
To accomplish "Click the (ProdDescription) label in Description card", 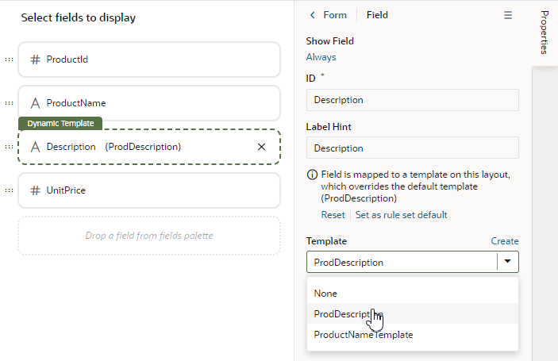I will point(143,147).
